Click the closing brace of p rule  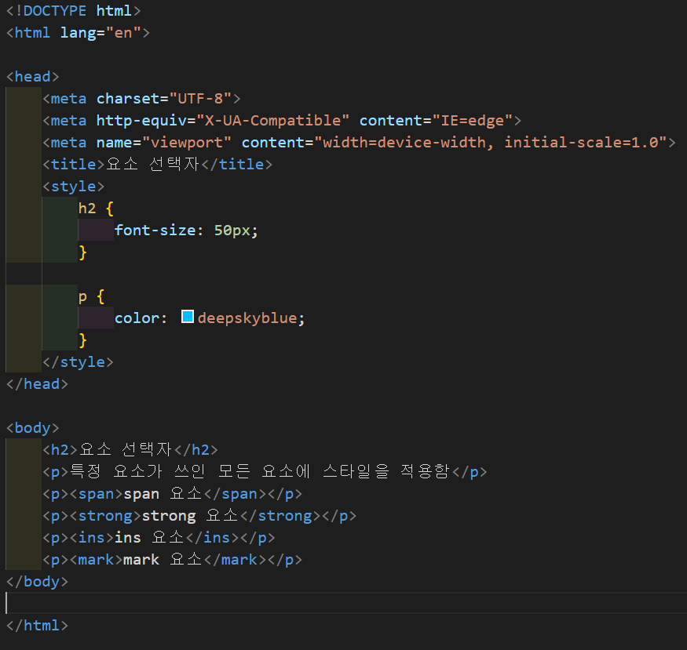(82, 340)
